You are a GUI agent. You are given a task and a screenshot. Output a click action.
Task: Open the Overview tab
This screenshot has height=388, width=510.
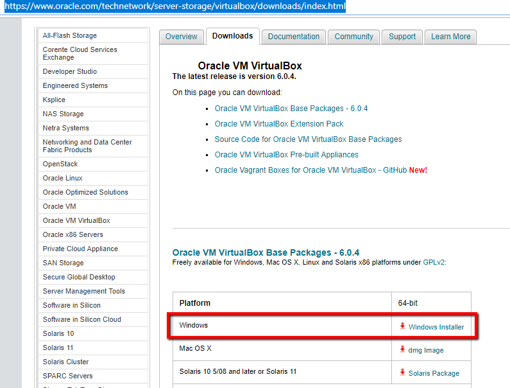click(181, 37)
